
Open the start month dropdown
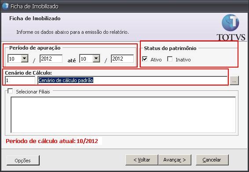point(25,58)
